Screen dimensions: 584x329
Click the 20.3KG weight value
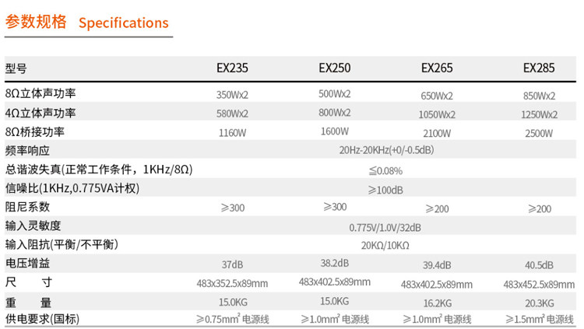(540, 303)
